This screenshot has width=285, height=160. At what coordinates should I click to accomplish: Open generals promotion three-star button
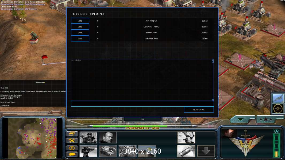point(266,119)
